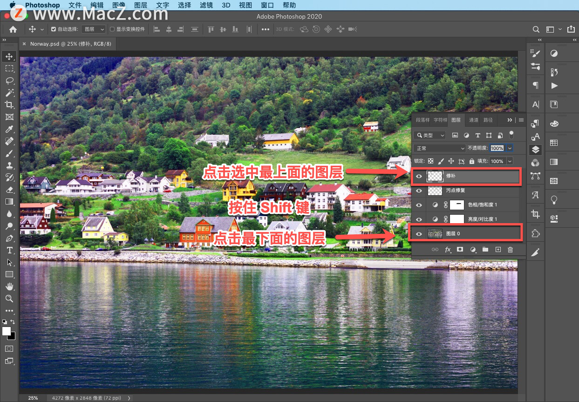The image size is (579, 402).
Task: Select the Blur tool
Action: pyautogui.click(x=9, y=214)
